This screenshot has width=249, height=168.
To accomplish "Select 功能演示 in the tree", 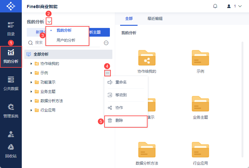I will (x=48, y=82).
